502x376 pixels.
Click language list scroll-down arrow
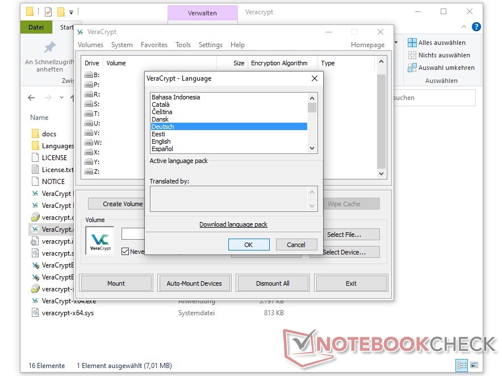(x=312, y=148)
